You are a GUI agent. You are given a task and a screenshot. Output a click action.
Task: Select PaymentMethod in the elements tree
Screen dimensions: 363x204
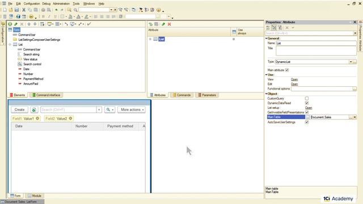pos(33,79)
